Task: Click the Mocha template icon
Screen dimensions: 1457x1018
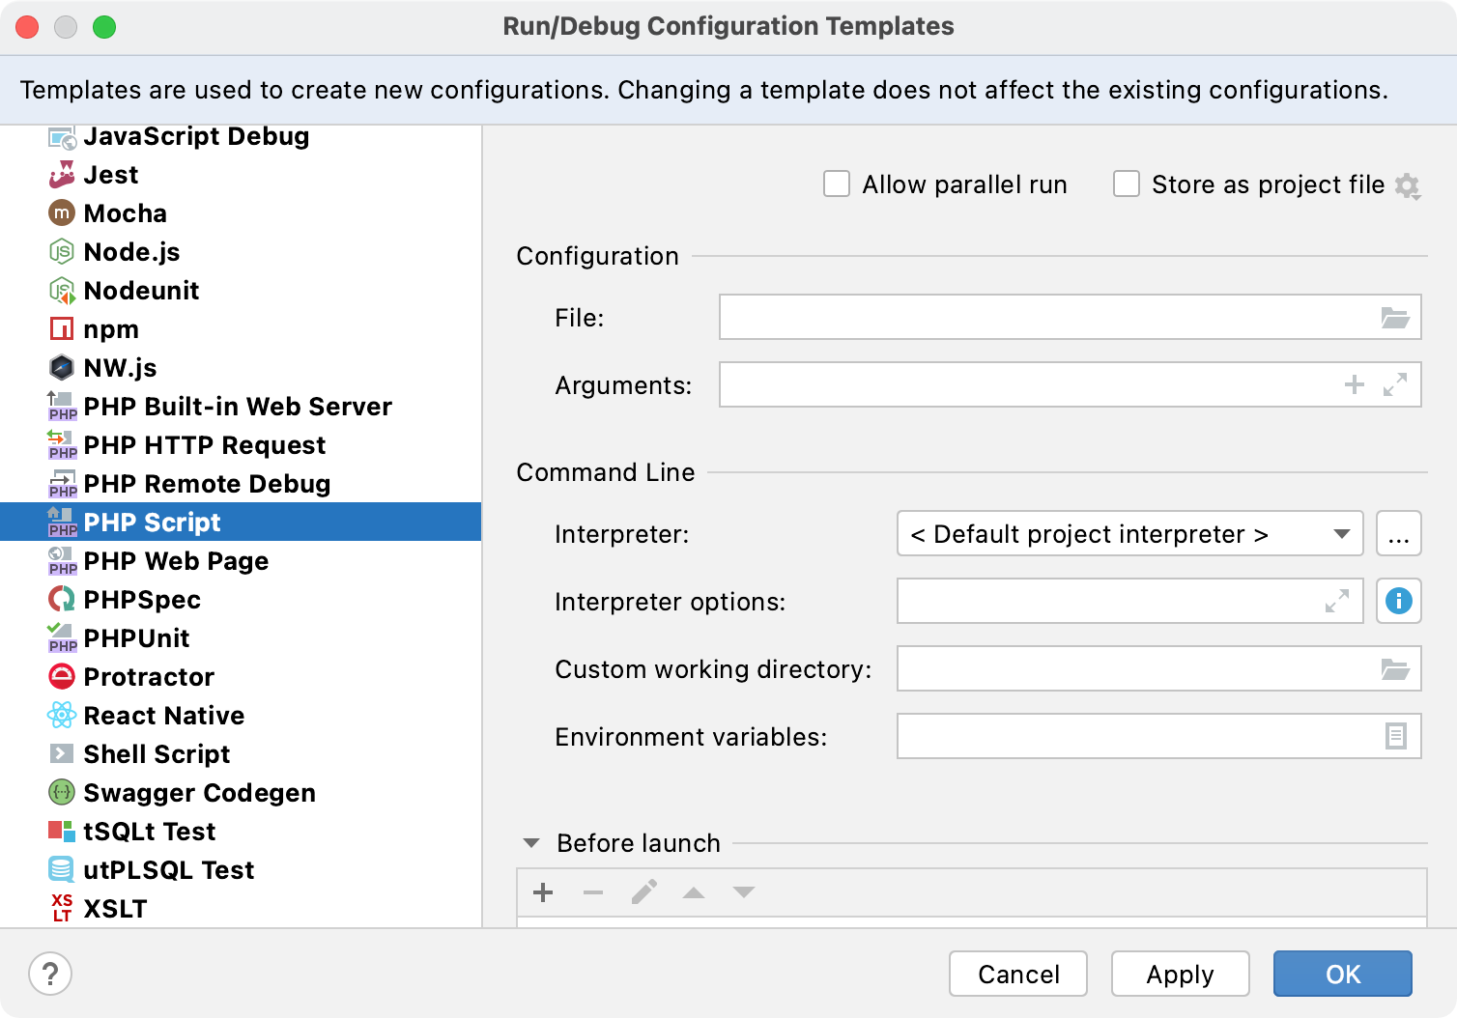Action: coord(62,213)
